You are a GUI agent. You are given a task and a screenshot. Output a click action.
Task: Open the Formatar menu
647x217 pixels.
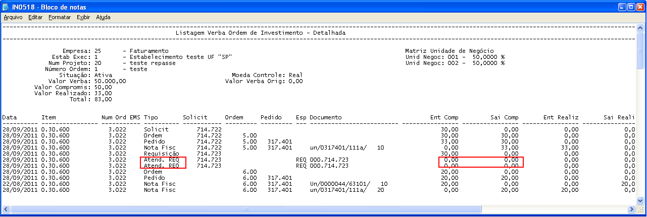(x=60, y=17)
